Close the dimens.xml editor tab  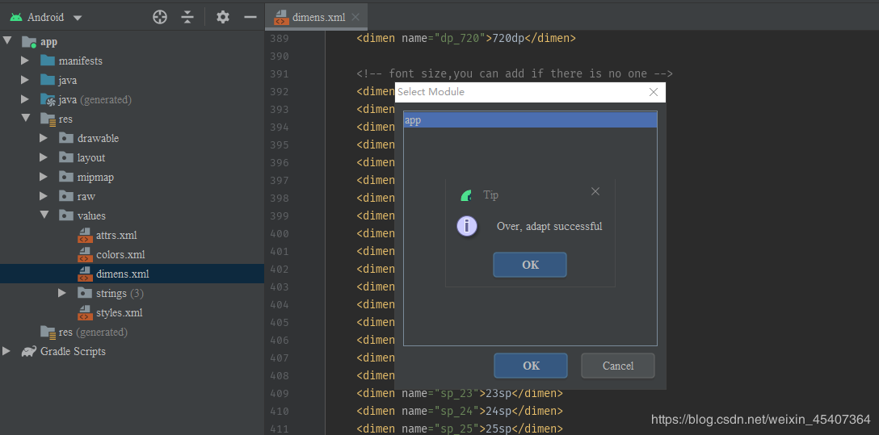tap(355, 17)
